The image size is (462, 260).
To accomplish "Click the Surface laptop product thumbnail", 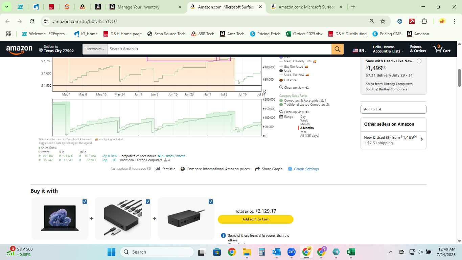I will point(60,218).
